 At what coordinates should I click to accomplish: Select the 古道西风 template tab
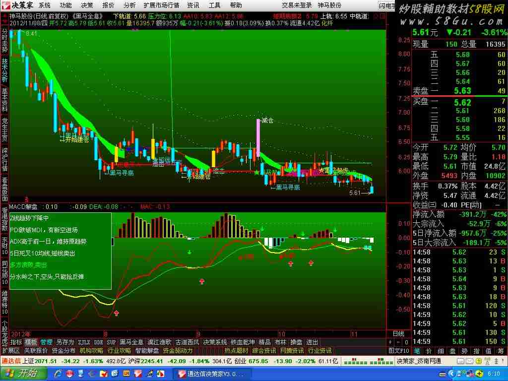point(187,342)
